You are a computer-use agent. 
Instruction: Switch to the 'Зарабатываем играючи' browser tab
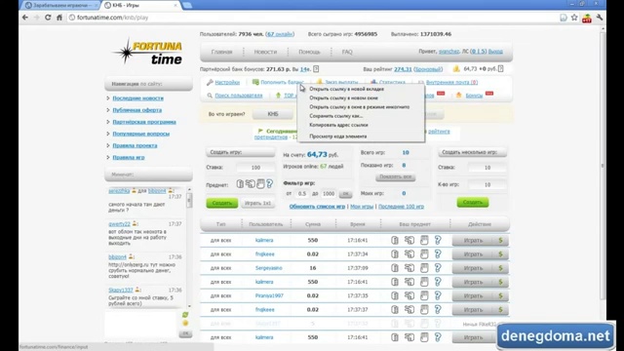(x=59, y=5)
